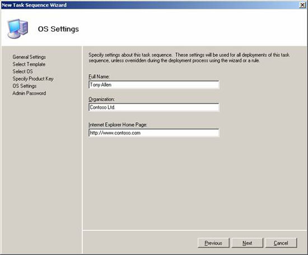
Task: Click the Full Name label
Action: [99, 76]
